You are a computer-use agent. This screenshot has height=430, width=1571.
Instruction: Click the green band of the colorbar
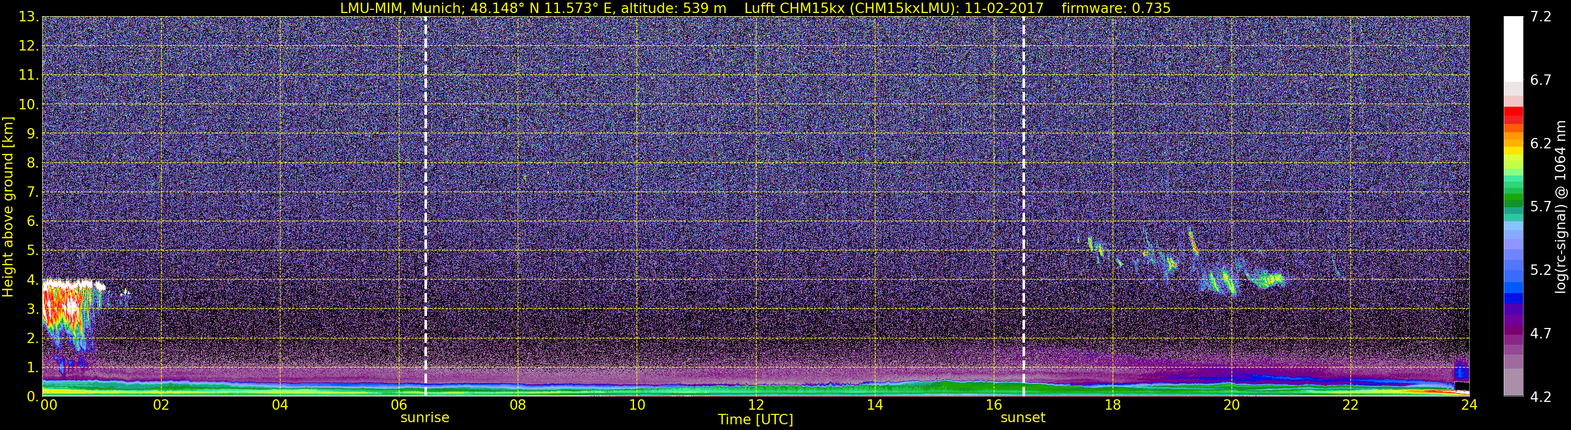coord(1513,198)
